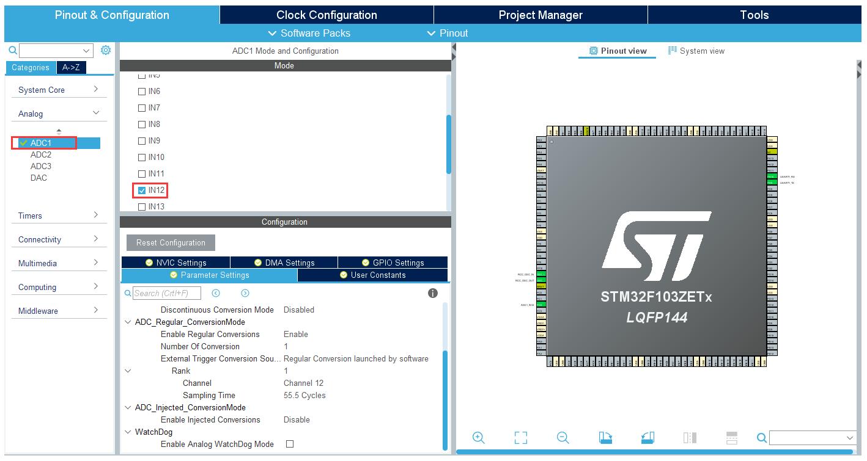The height and width of the screenshot is (461, 867).
Task: Open settings gear in category panel
Action: (x=106, y=50)
